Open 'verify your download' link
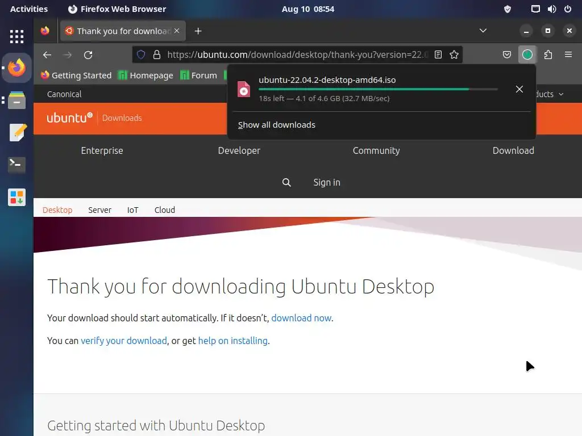The height and width of the screenshot is (436, 582). coord(124,341)
